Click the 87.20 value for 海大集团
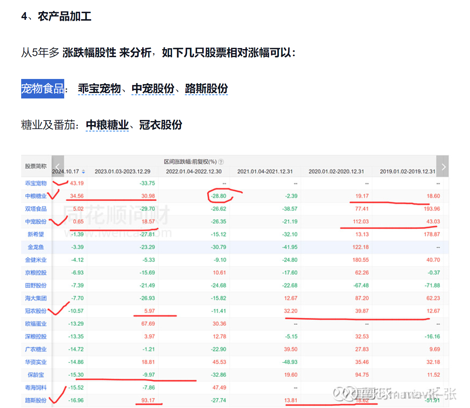 [x=362, y=298]
